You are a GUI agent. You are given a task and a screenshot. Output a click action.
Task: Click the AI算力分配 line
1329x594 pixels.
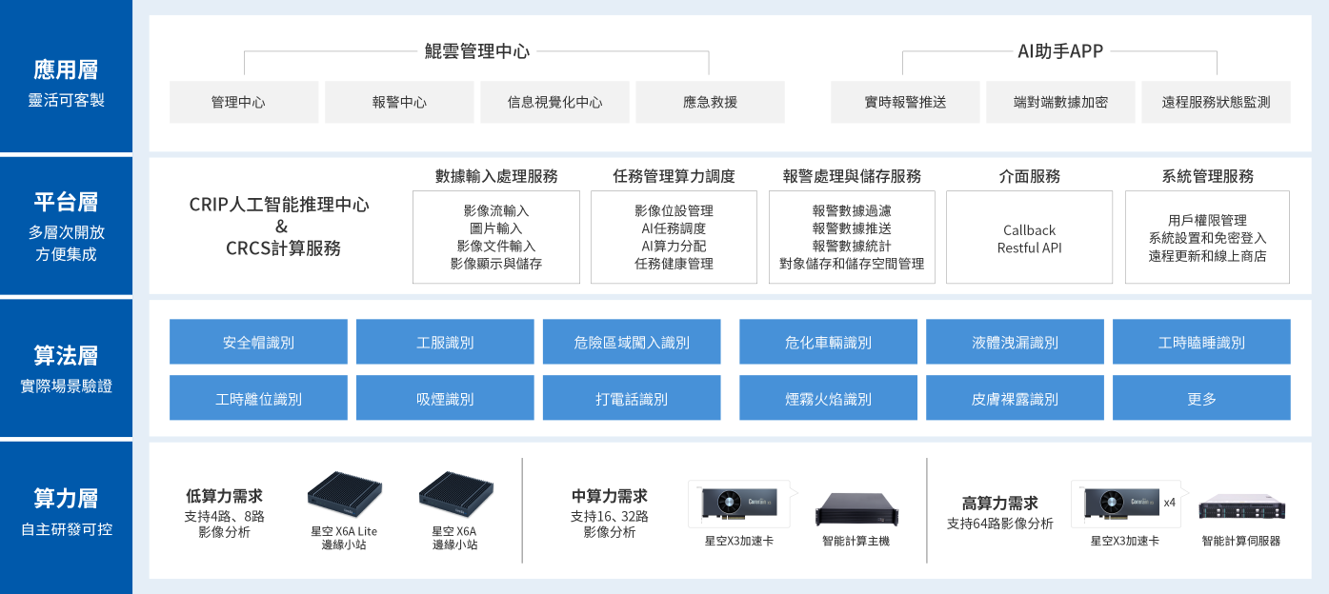pyautogui.click(x=675, y=246)
